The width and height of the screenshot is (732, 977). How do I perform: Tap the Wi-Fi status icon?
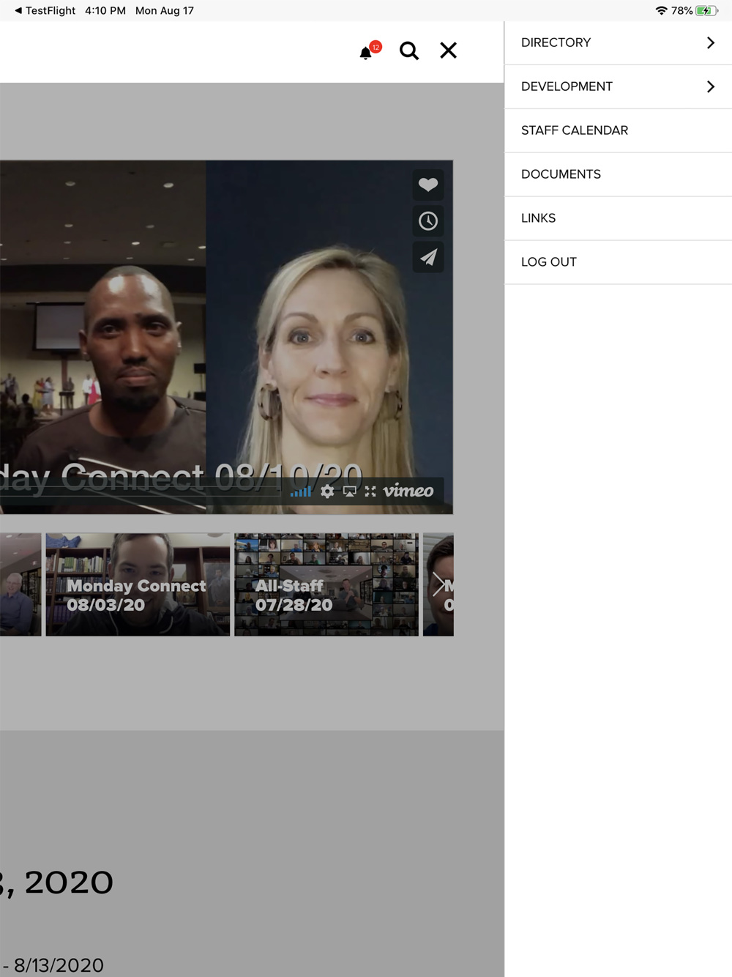point(662,10)
